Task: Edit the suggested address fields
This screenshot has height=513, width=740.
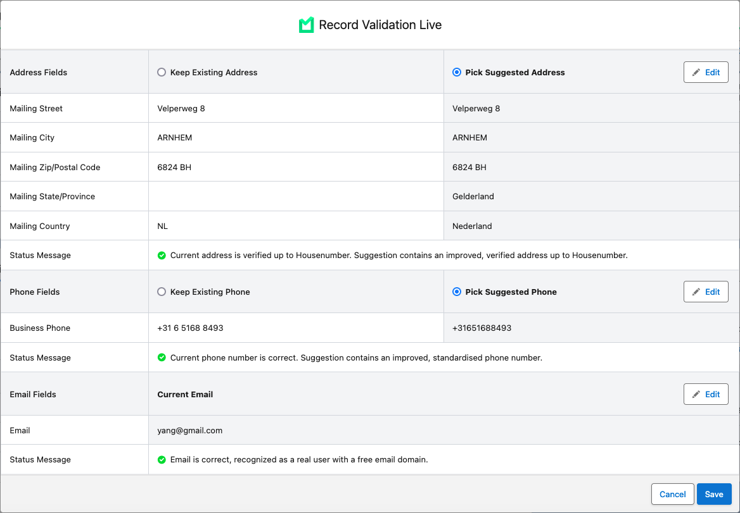Action: [x=706, y=72]
